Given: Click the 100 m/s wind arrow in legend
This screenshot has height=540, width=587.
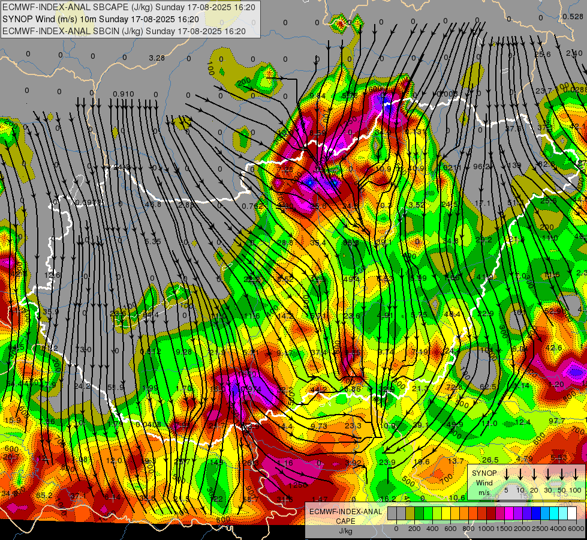Looking at the screenshot, I should click(576, 475).
